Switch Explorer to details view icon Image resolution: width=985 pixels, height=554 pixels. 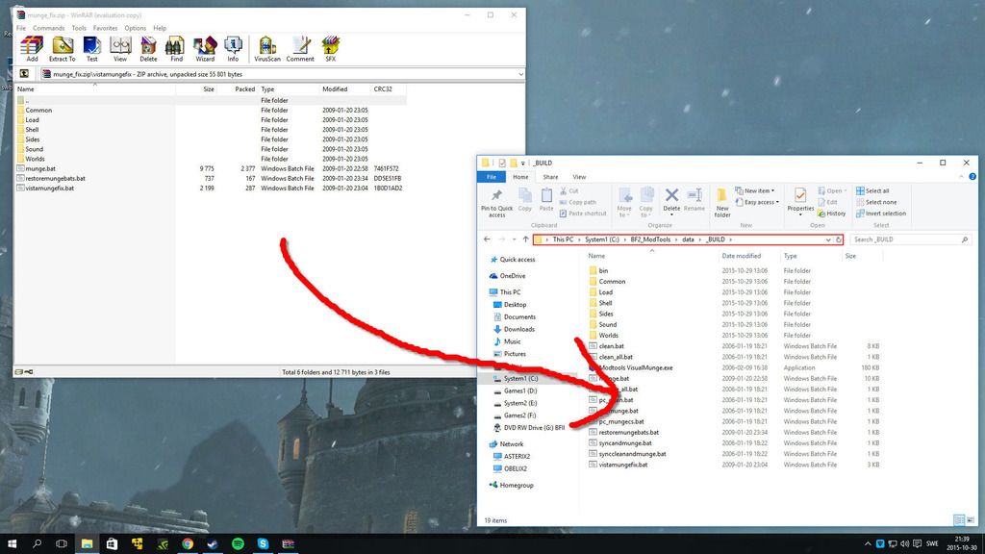coord(959,520)
